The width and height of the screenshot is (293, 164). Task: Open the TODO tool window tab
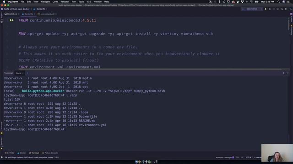point(10,153)
